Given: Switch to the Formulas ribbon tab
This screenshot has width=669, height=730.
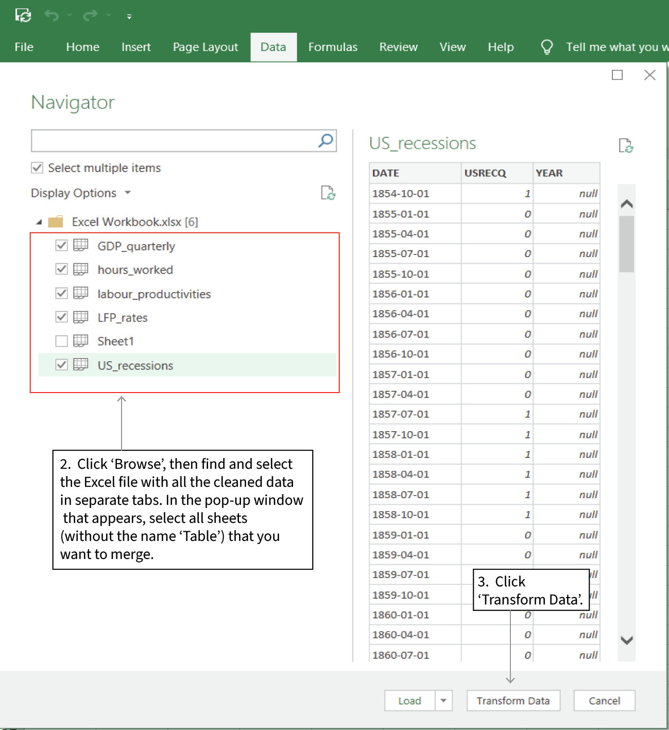Looking at the screenshot, I should point(332,47).
